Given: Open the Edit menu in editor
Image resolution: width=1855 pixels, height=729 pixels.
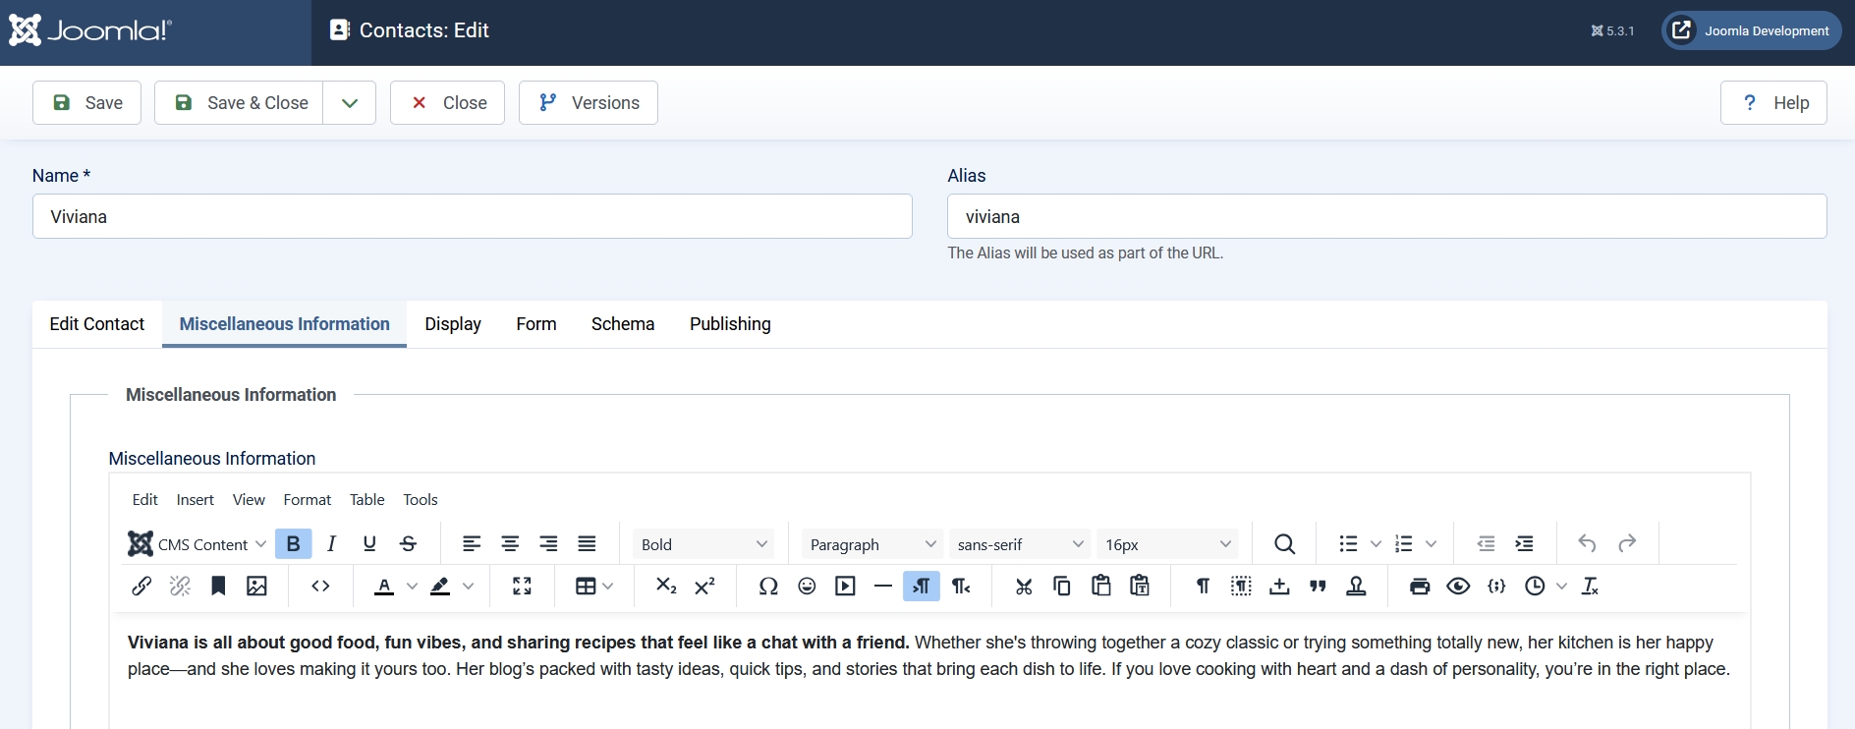Looking at the screenshot, I should point(144,499).
